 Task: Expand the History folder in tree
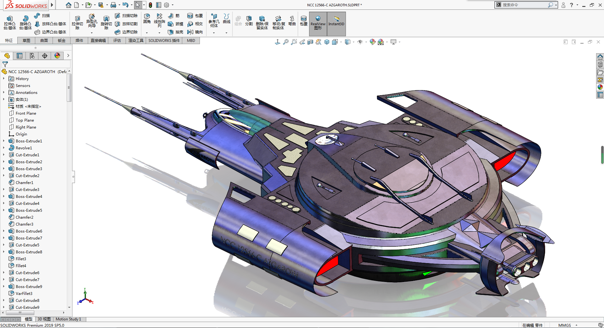tap(4, 78)
